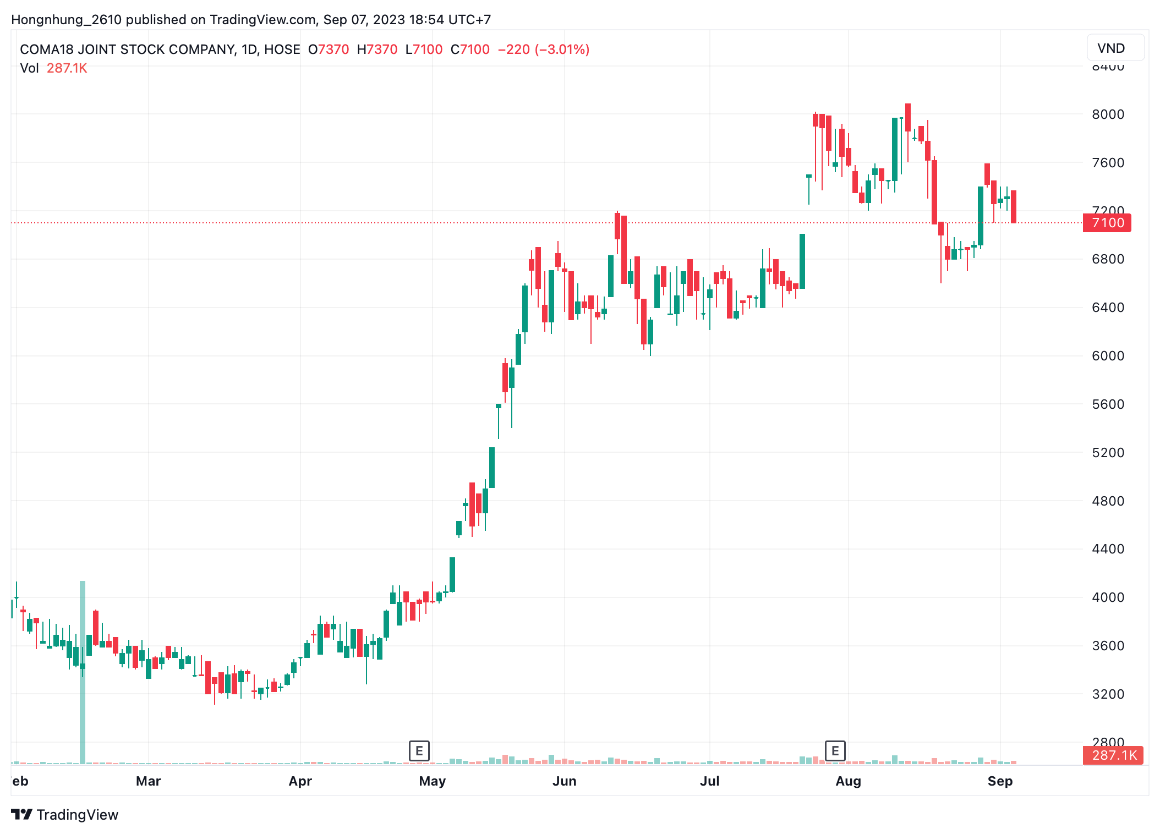Click the Jun label on time axis
The width and height of the screenshot is (1160, 834).
pos(564,781)
